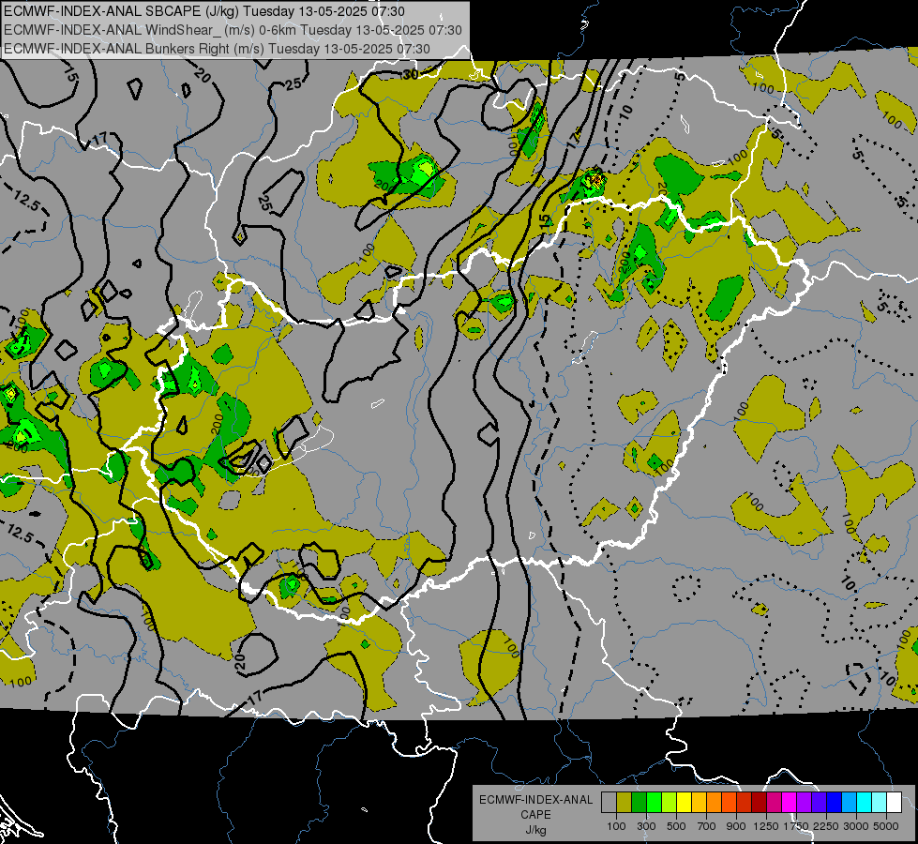This screenshot has height=844, width=918.
Task: Select the CAPE label in the legend
Action: 535,814
